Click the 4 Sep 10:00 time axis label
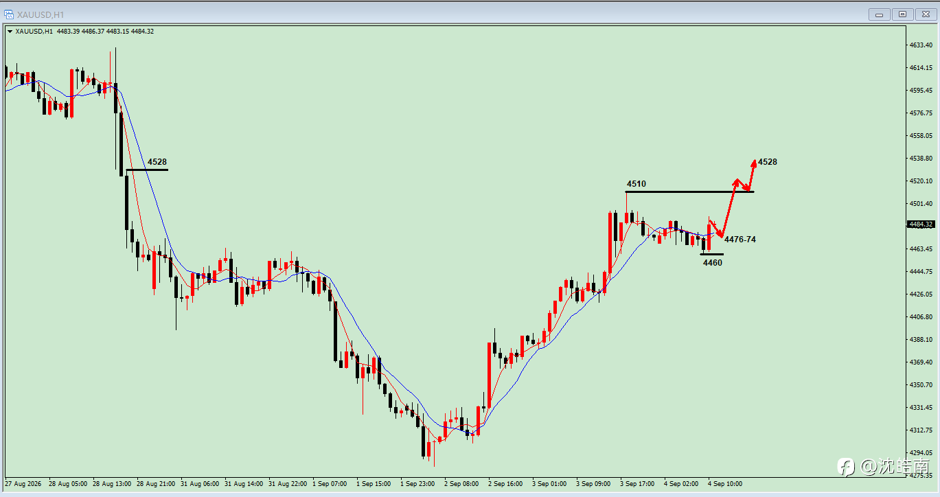Image resolution: width=940 pixels, height=497 pixels. (x=726, y=483)
